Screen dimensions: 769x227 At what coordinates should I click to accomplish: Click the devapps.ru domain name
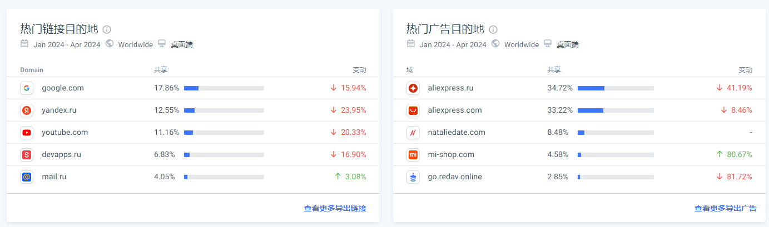(61, 155)
